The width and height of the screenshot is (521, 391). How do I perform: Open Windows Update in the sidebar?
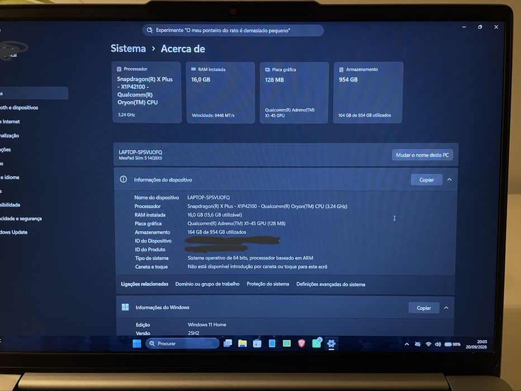coord(14,232)
